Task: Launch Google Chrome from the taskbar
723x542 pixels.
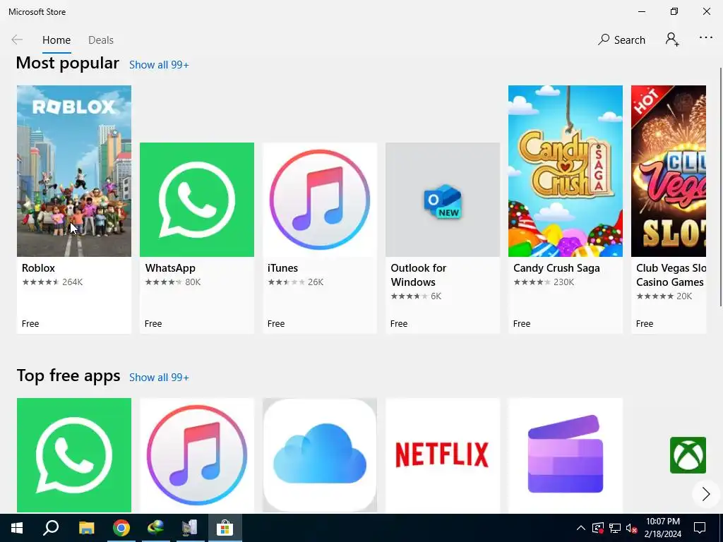Action: tap(121, 528)
